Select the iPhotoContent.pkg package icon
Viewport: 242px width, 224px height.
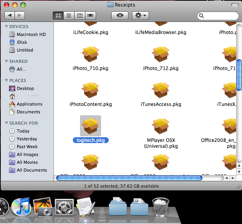91,90
